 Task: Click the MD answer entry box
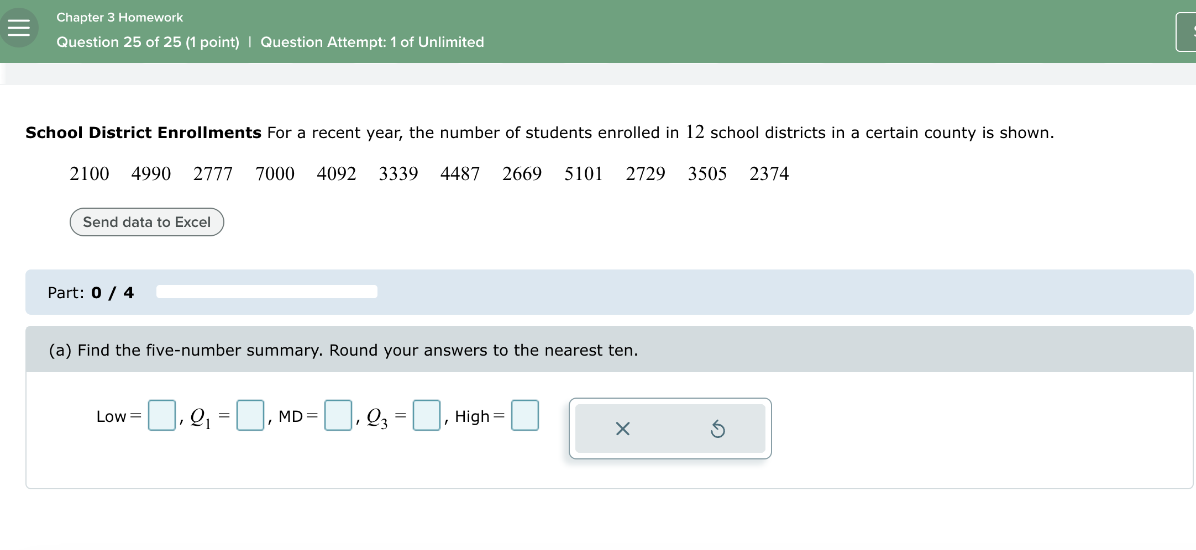pyautogui.click(x=338, y=415)
